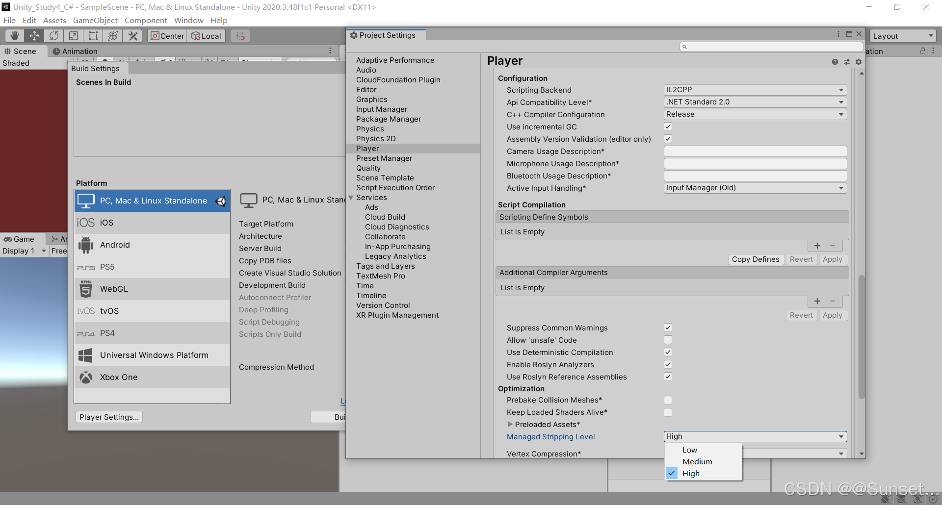This screenshot has width=942, height=505.
Task: Collapse Services tree in settings list
Action: coord(351,198)
